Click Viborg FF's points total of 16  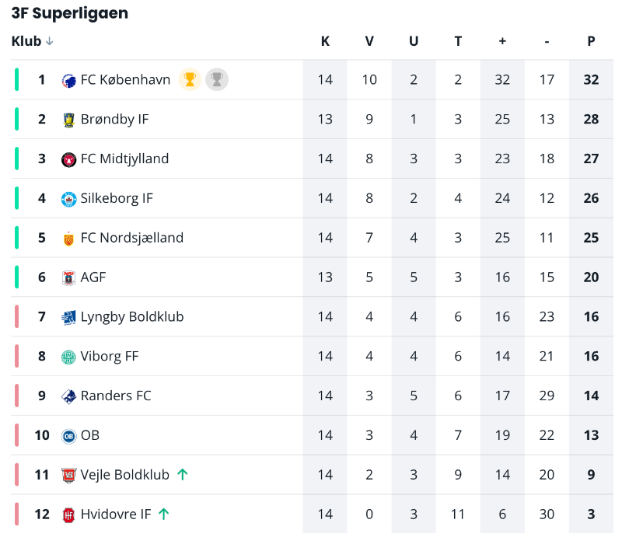[591, 357]
